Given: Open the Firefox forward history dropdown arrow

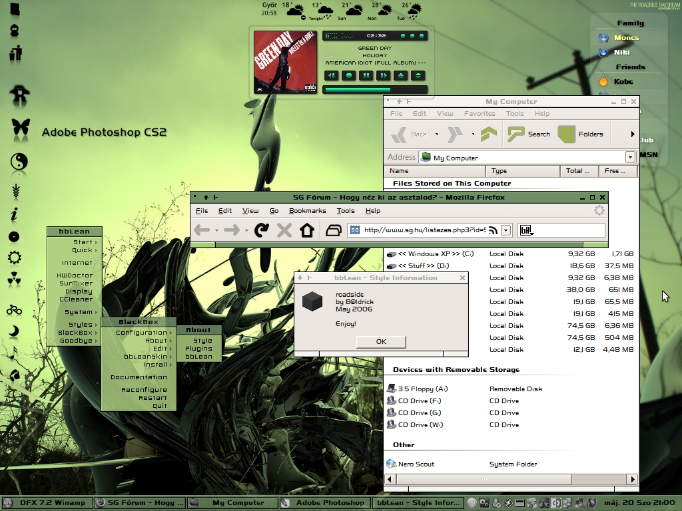Looking at the screenshot, I should [246, 230].
